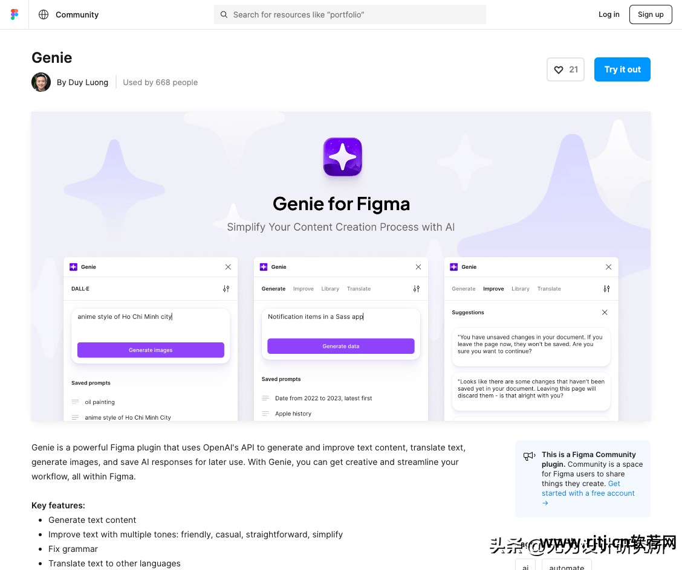Focus the resource search field
682x570 pixels.
tap(349, 14)
